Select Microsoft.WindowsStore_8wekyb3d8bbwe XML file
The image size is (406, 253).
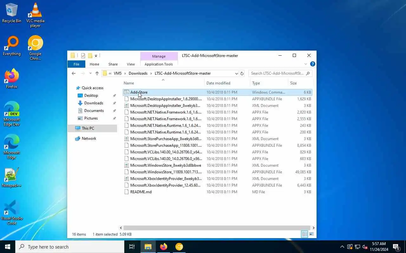(x=218, y=165)
